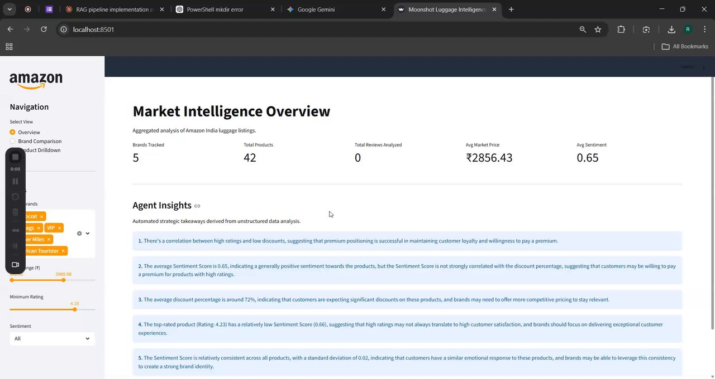Switch to the Google Gemini tab

[x=316, y=9]
